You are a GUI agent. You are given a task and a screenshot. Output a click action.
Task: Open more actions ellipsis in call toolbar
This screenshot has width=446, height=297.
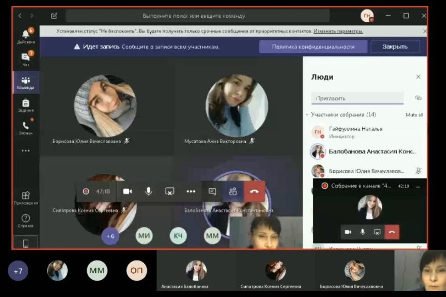click(191, 191)
